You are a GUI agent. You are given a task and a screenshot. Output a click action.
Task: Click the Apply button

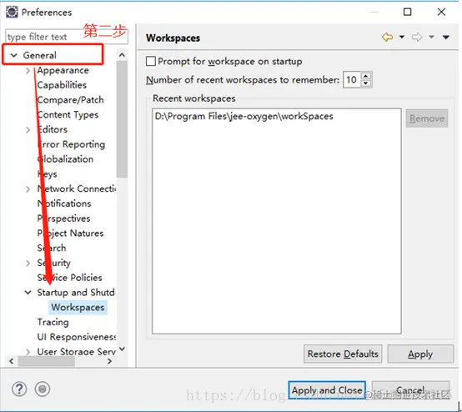coord(420,354)
